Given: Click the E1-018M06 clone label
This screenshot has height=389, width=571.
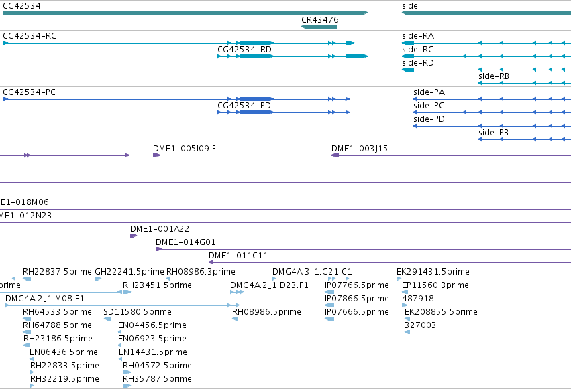Looking at the screenshot, I should 24,202.
